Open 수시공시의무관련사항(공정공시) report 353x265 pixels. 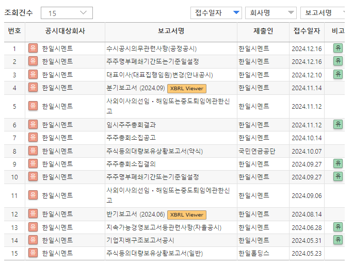(152, 48)
